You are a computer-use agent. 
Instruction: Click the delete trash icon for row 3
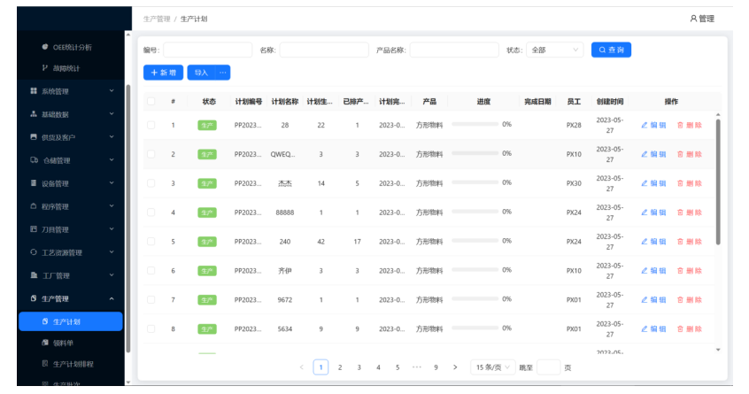pyautogui.click(x=680, y=183)
